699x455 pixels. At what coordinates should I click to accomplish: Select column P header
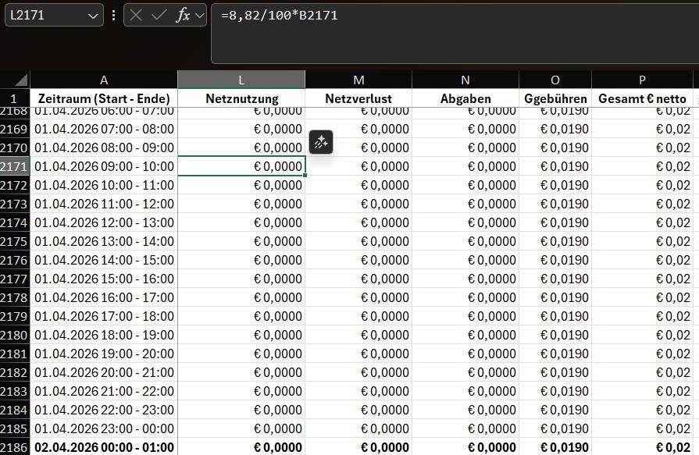642,80
